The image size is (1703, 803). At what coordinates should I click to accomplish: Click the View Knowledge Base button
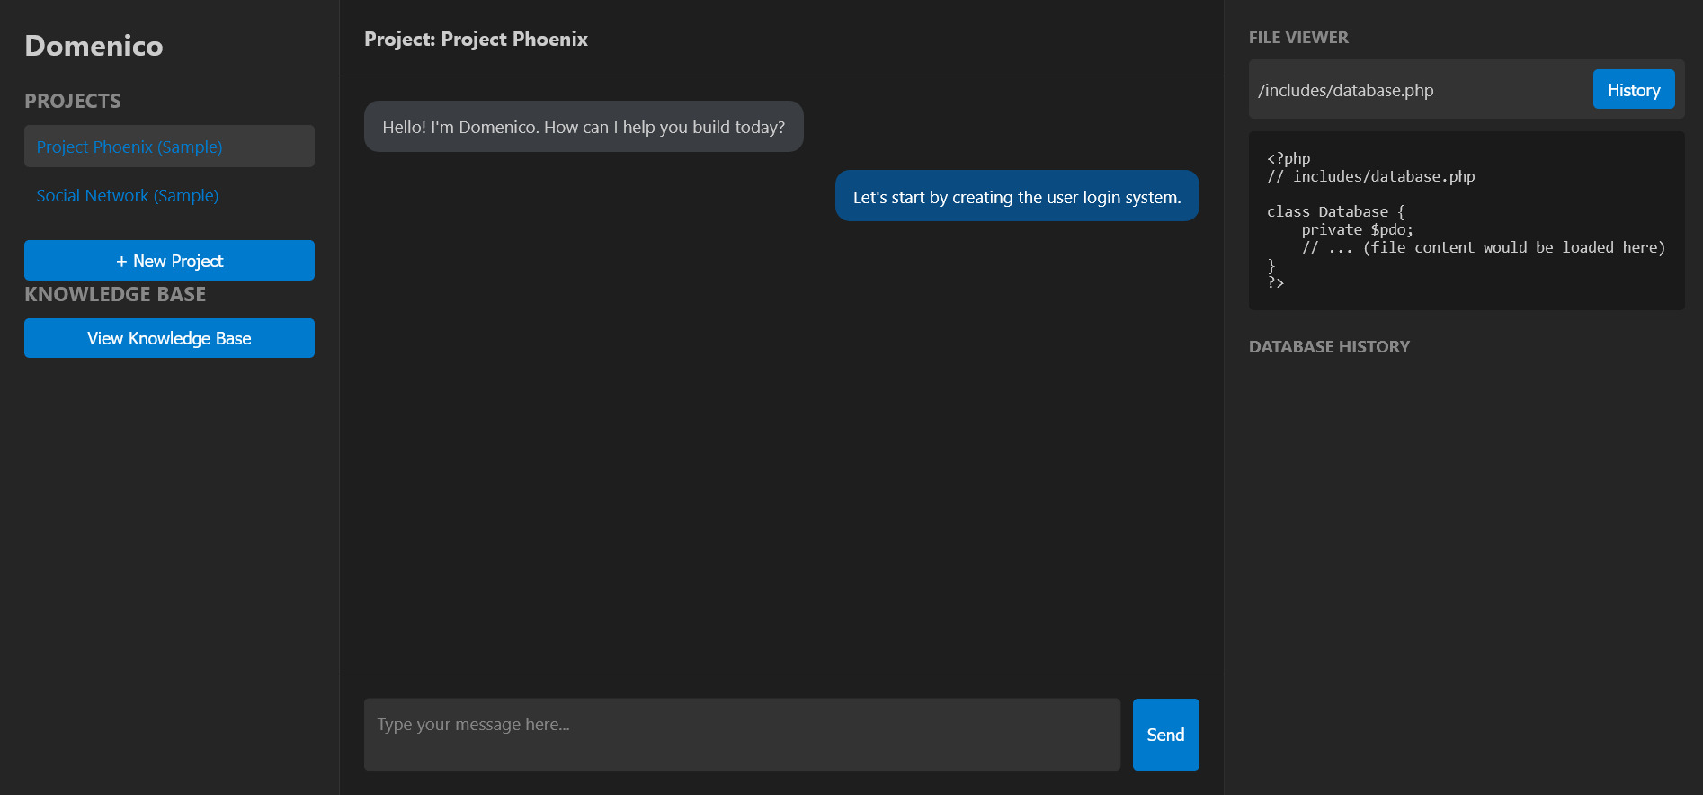[x=169, y=338]
